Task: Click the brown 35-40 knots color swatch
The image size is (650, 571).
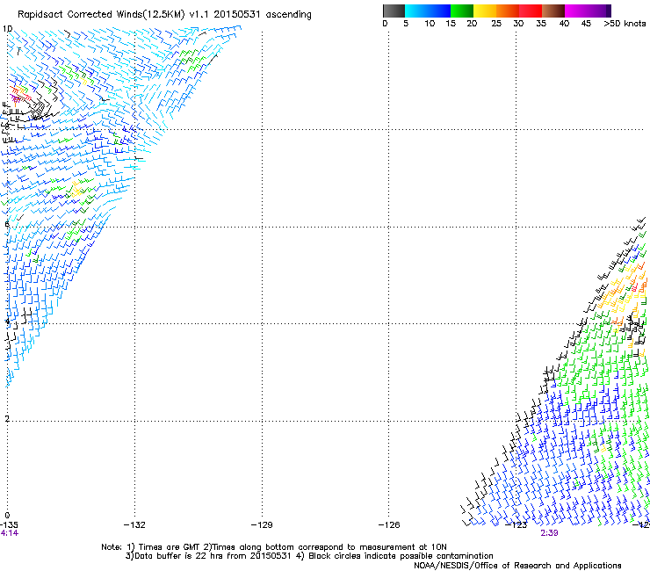Action: tap(553, 11)
